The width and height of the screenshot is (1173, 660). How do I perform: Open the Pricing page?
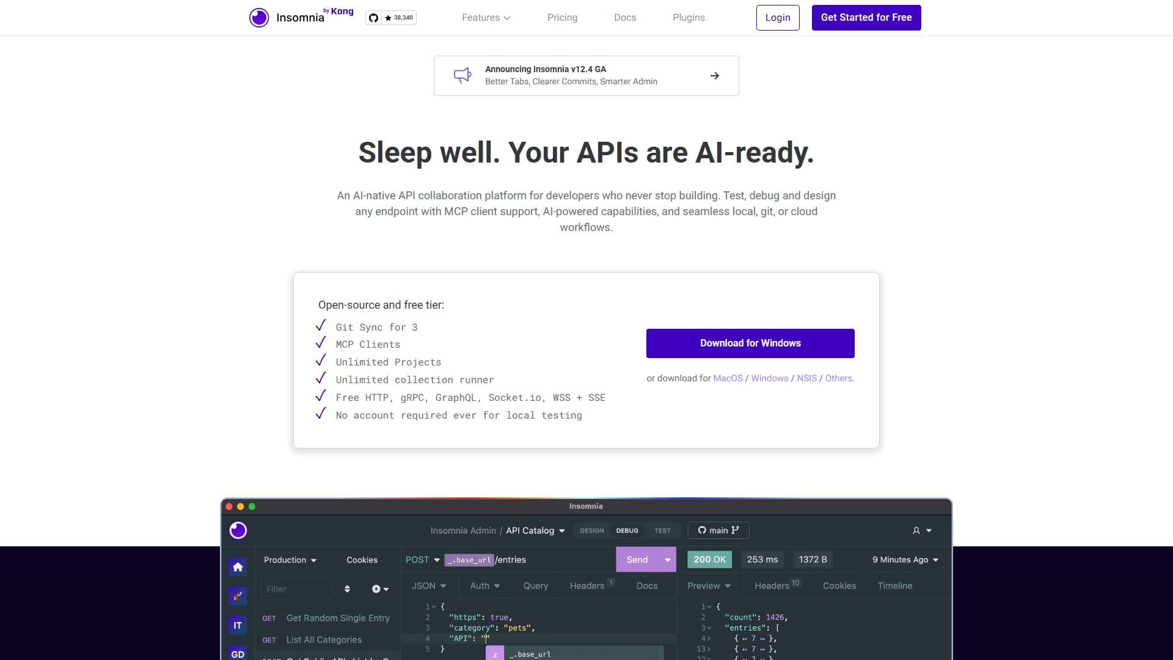[562, 18]
